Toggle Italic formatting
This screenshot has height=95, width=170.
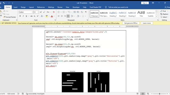[x=23, y=16]
